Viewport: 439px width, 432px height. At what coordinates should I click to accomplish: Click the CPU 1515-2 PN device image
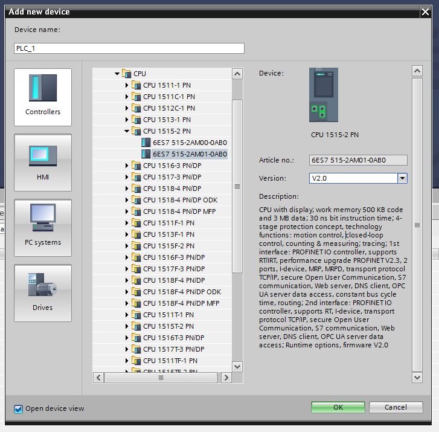324,95
